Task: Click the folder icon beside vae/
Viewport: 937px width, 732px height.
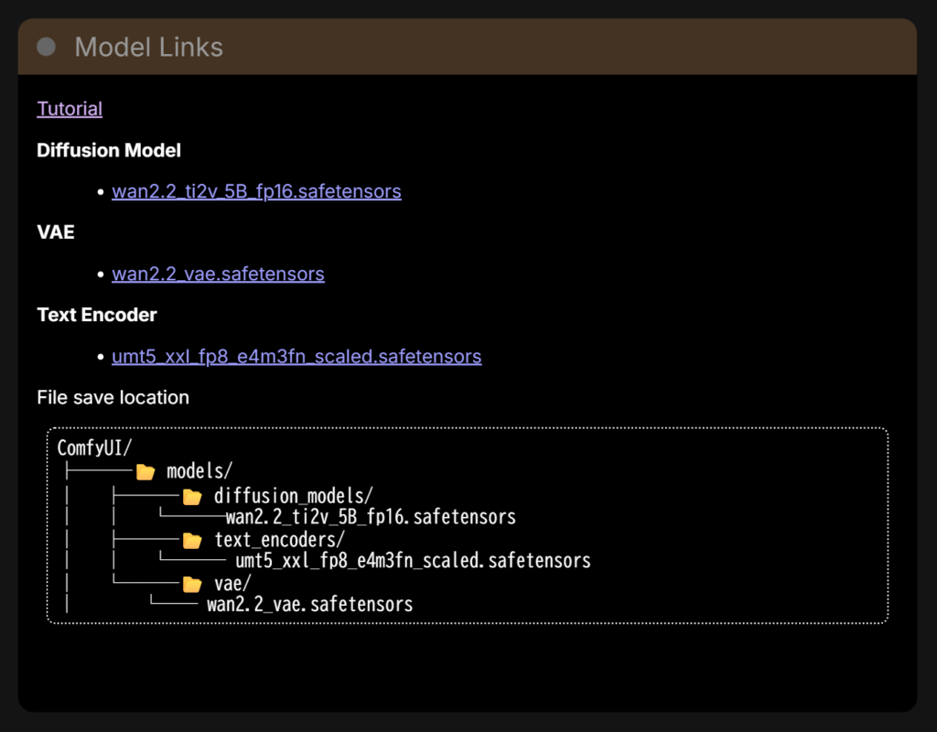Action: point(191,584)
